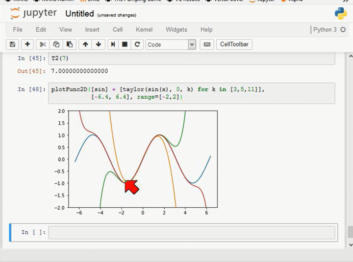353x262 pixels.
Task: Run the cell with the step-forward icon
Action: (x=113, y=44)
